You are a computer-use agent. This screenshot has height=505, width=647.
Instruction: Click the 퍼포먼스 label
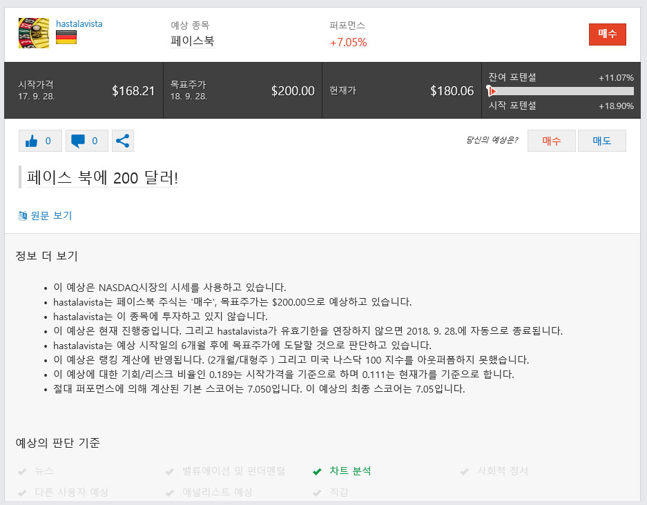347,25
